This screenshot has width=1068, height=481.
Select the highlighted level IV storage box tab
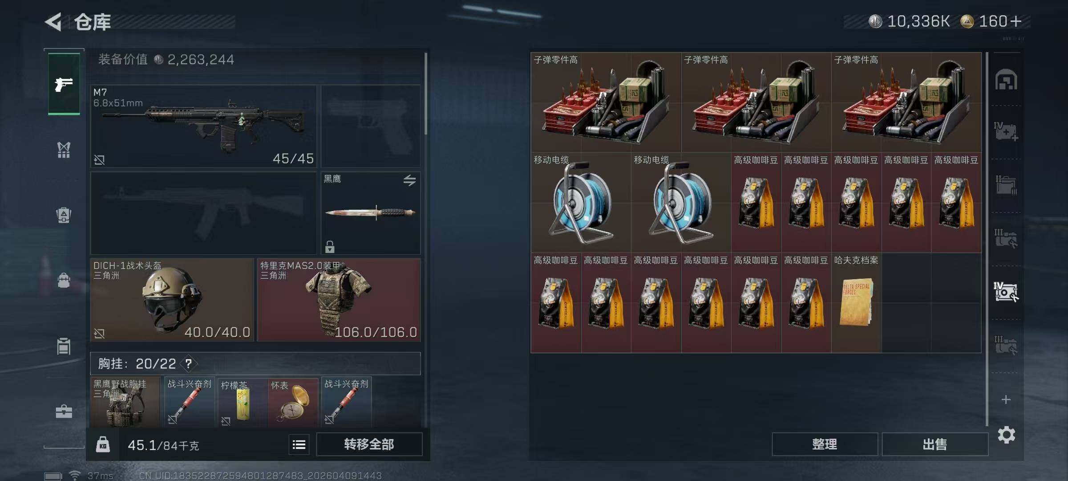coord(1006,292)
